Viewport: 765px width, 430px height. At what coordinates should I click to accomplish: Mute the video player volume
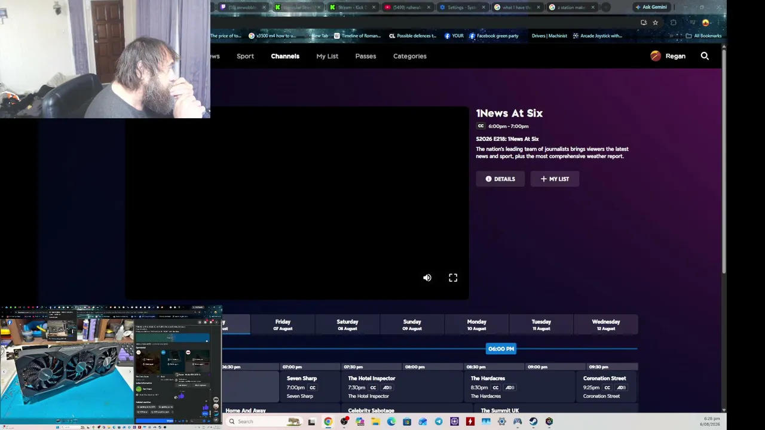pyautogui.click(x=427, y=278)
